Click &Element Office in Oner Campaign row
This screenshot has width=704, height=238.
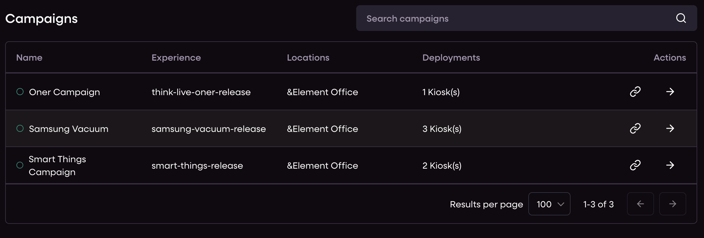[322, 92]
